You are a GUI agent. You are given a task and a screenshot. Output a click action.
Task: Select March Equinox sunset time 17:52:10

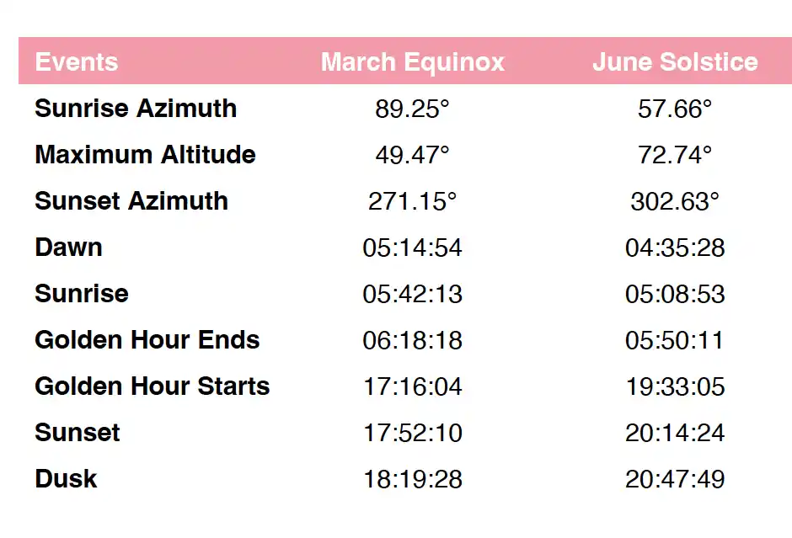pos(412,434)
